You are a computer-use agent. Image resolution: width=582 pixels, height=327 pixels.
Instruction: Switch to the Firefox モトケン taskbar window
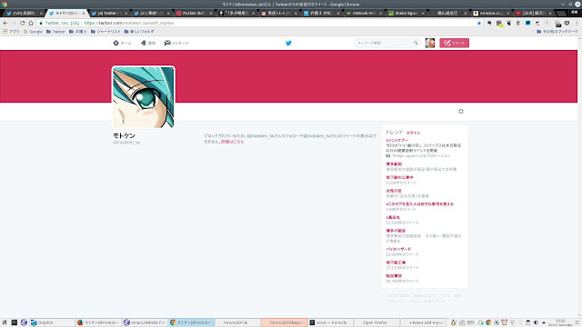tap(98, 322)
